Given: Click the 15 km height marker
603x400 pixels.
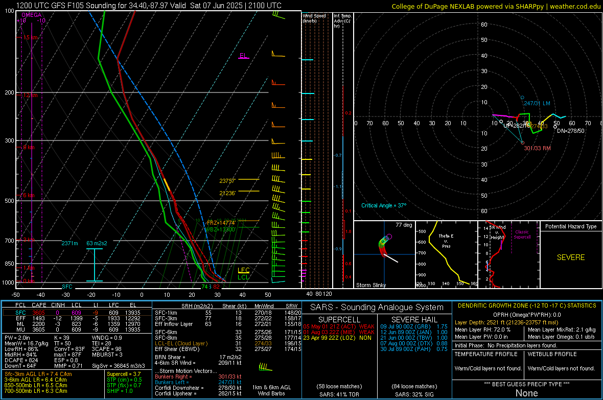Looking at the screenshot, I should 30,37.
